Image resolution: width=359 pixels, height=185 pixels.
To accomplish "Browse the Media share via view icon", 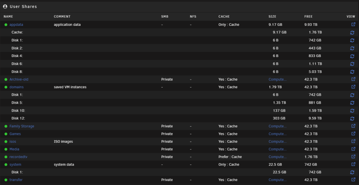I will pyautogui.click(x=353, y=149).
